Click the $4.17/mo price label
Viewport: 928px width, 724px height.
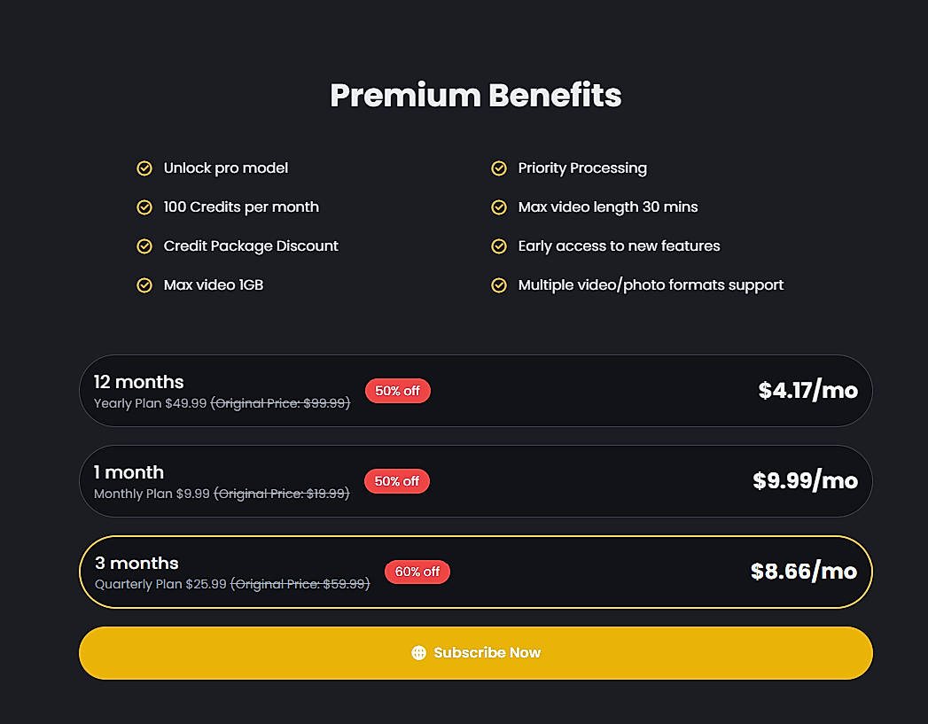[807, 391]
